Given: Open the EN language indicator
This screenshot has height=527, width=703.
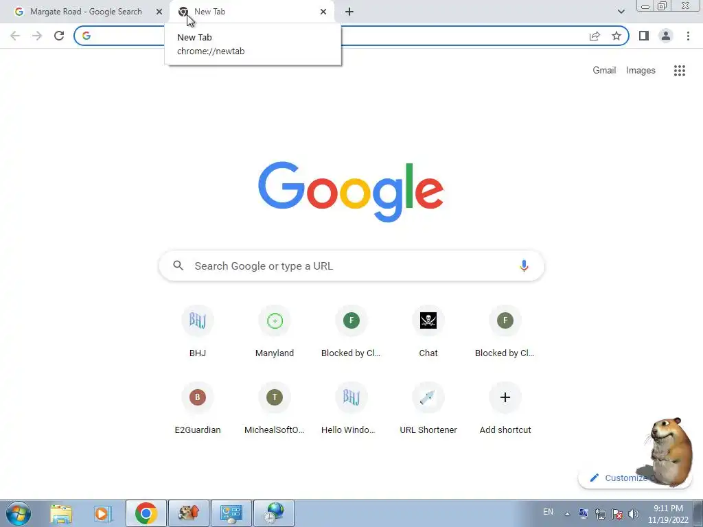Looking at the screenshot, I should [548, 512].
